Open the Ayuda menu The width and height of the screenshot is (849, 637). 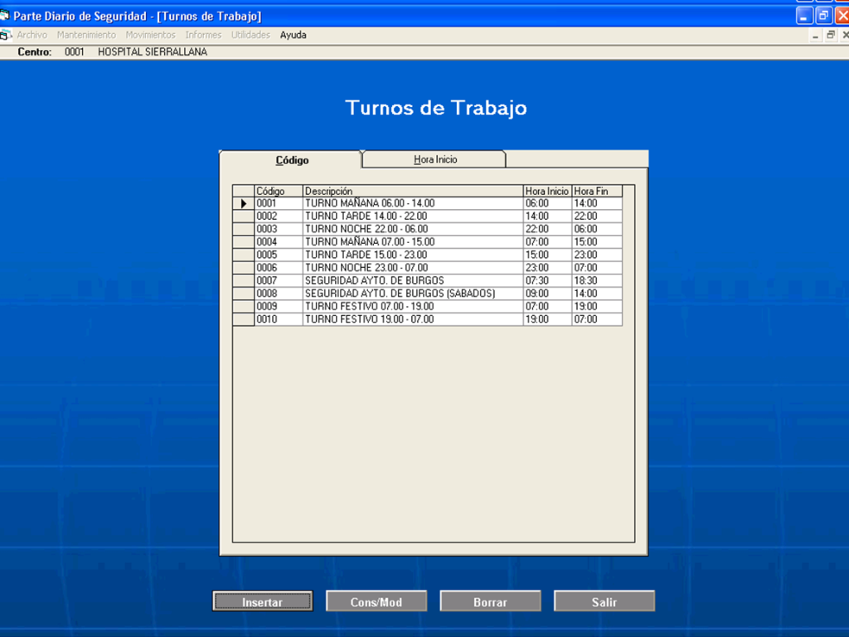293,35
